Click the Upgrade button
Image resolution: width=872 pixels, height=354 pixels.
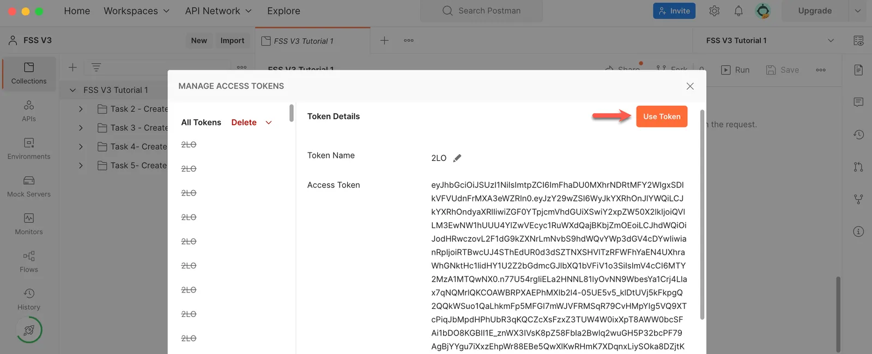click(x=815, y=11)
